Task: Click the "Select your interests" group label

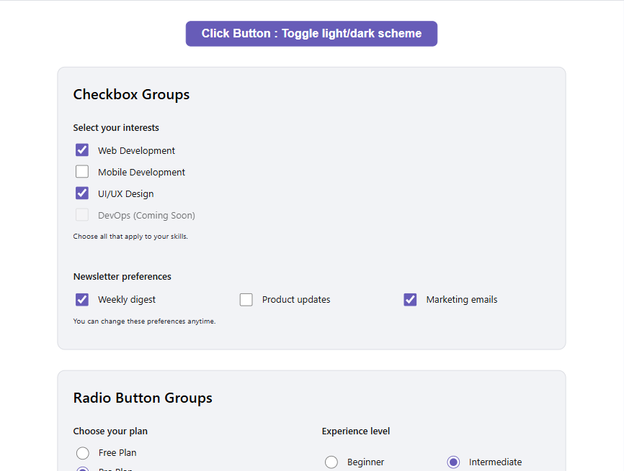Action: pyautogui.click(x=116, y=128)
